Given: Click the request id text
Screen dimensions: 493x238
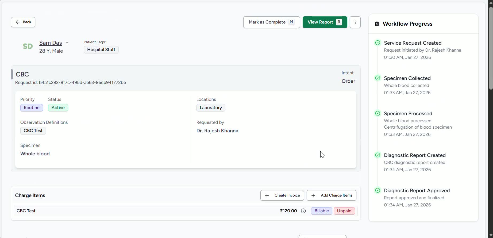Looking at the screenshot, I should pos(71,83).
